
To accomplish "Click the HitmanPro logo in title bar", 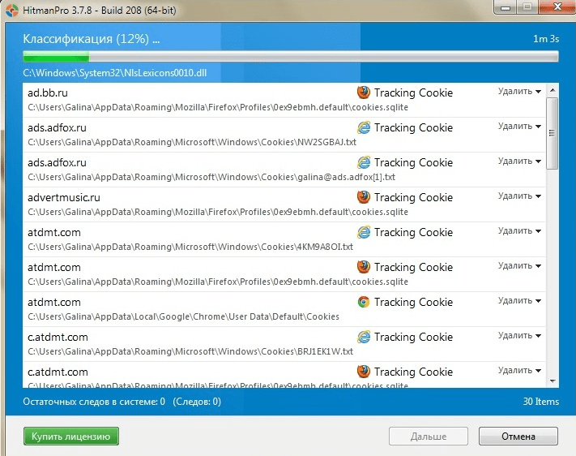I will 10,10.
